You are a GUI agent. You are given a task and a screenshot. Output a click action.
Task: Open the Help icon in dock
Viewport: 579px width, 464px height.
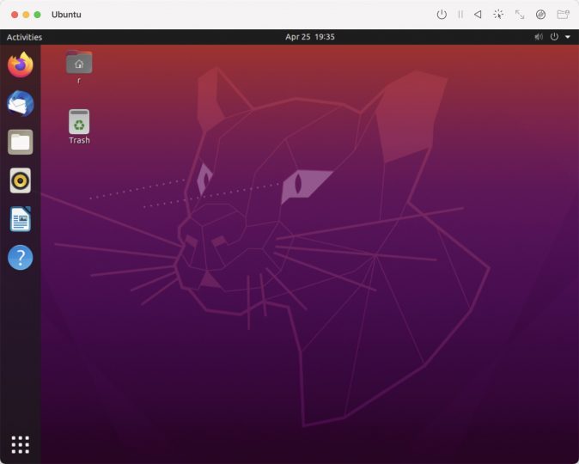21,258
